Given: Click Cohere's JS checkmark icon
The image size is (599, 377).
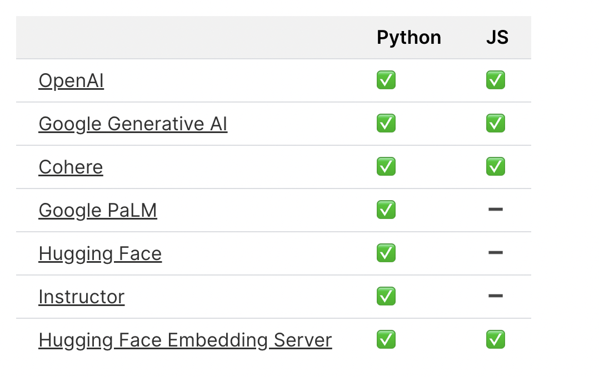Looking at the screenshot, I should click(x=495, y=167).
